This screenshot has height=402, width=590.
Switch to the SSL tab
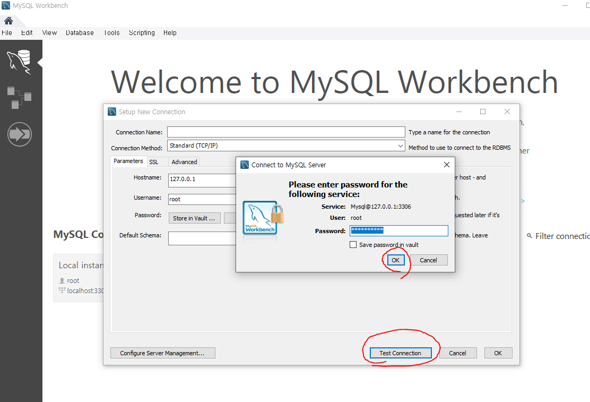click(x=153, y=162)
